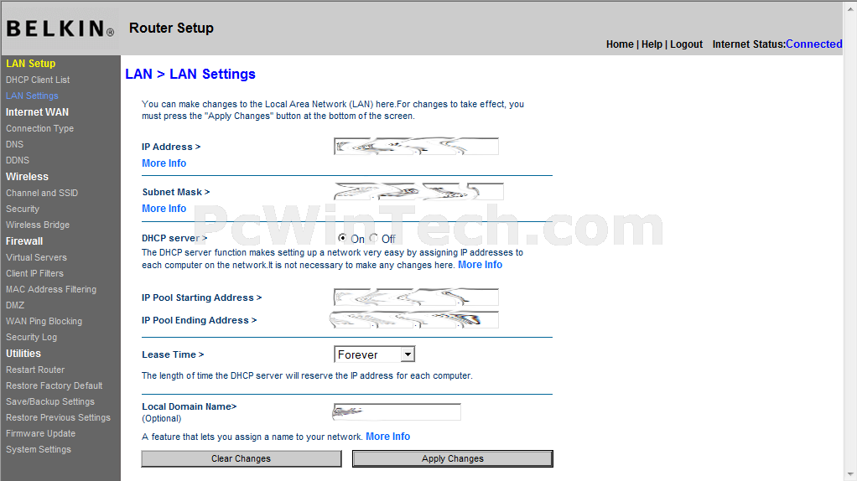857x481 pixels.
Task: Click the Clear Changes button
Action: pos(241,458)
